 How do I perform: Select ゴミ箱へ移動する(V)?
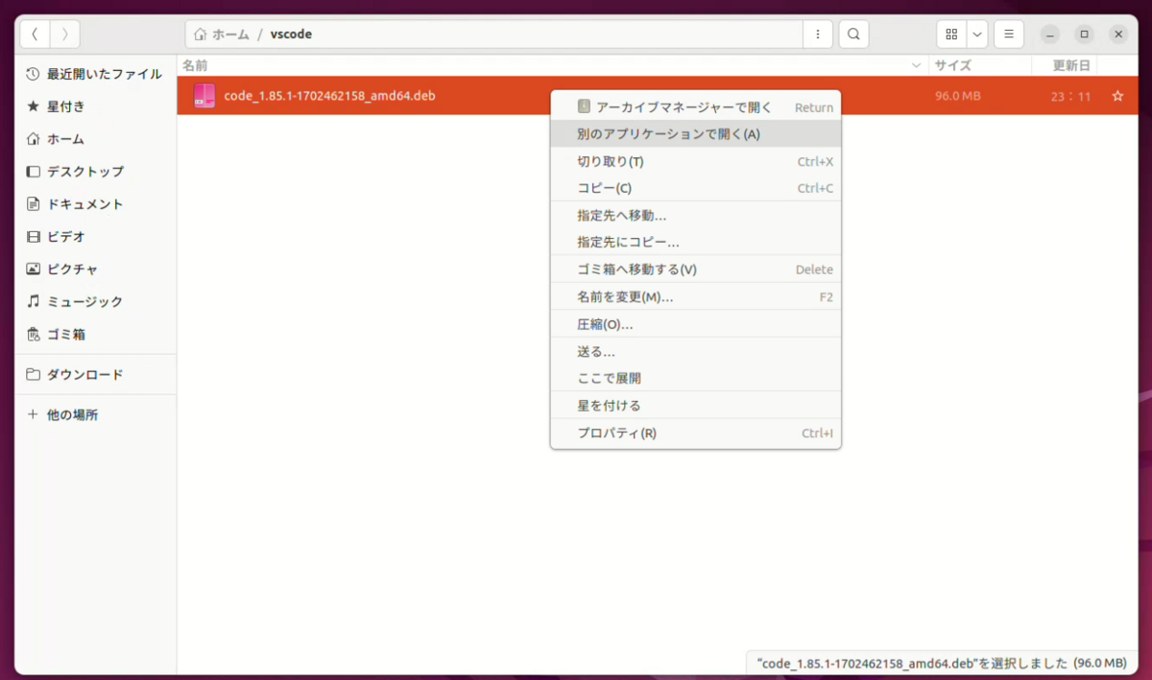pyautogui.click(x=695, y=270)
